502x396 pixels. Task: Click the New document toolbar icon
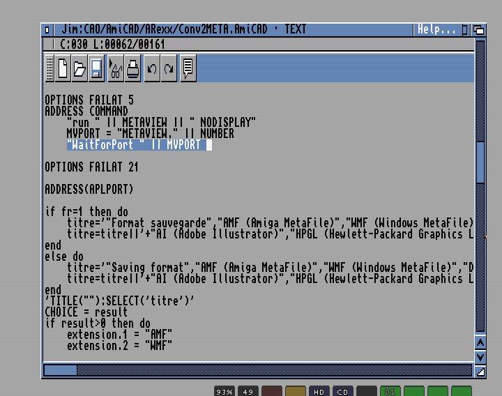(63, 68)
